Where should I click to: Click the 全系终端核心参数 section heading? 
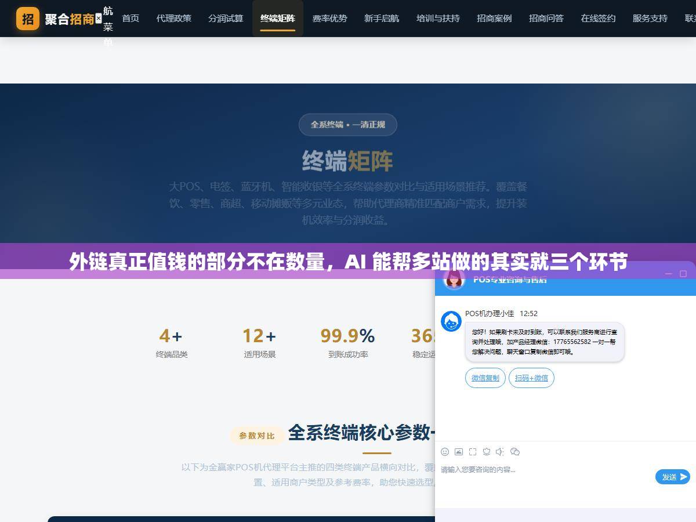point(361,433)
